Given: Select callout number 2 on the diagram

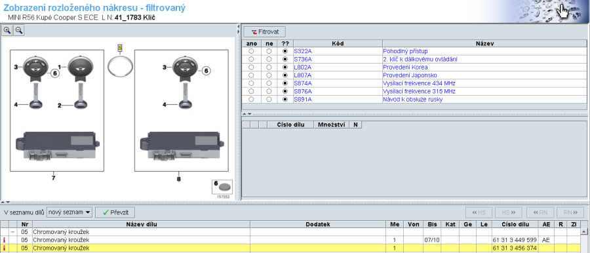Looking at the screenshot, I should pos(59,106).
